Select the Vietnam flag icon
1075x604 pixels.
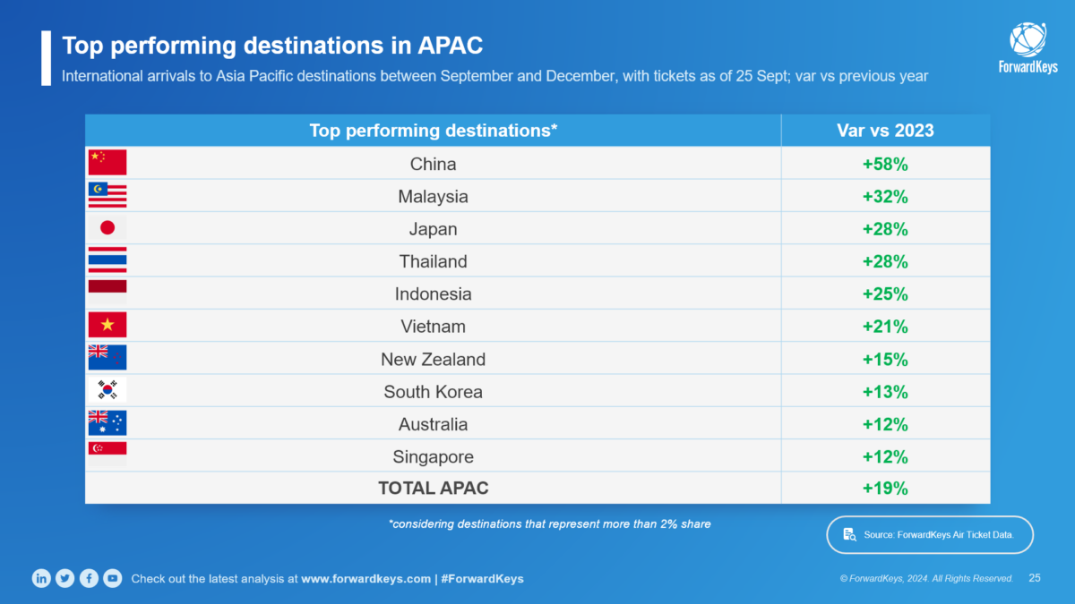point(107,326)
